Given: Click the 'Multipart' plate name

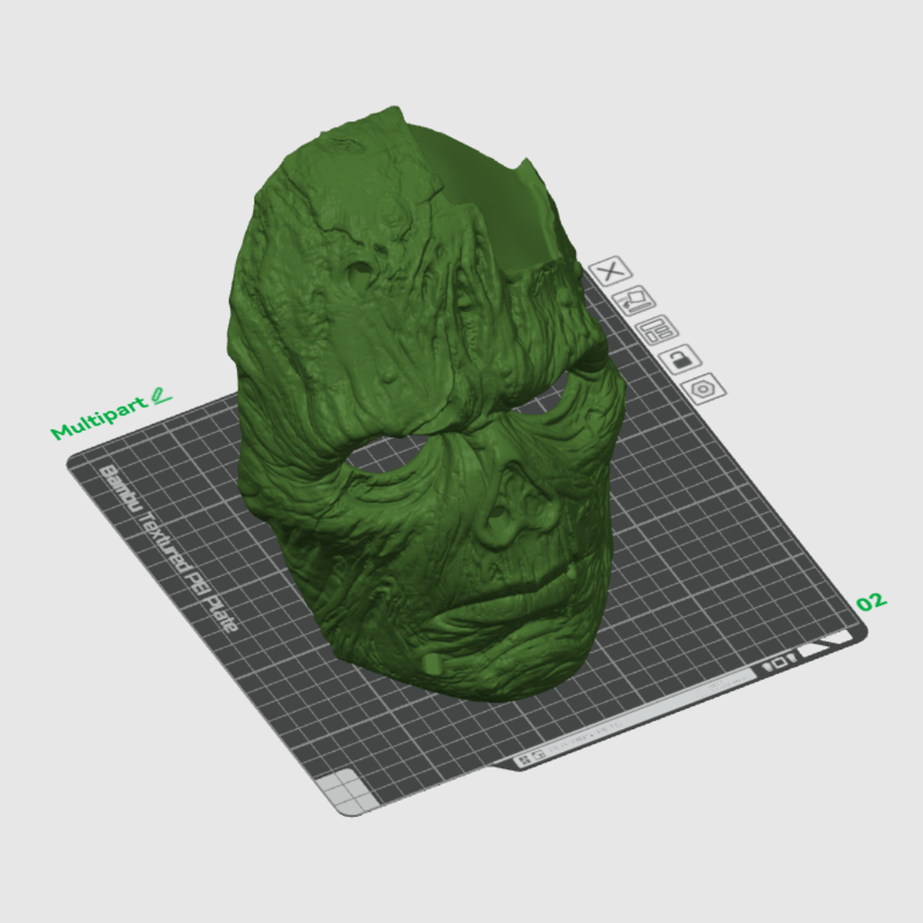Looking at the screenshot, I should pyautogui.click(x=100, y=418).
